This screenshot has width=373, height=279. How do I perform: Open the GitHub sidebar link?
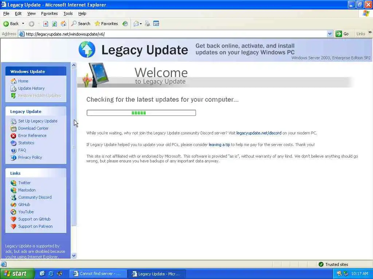24,205
